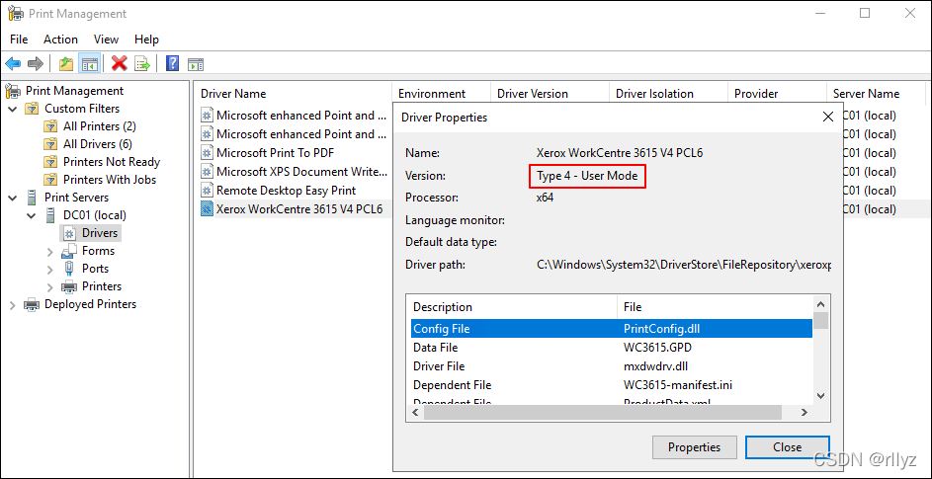Select the Remote Desktop Easy Print driver
Screen dimensions: 932x479
click(286, 191)
